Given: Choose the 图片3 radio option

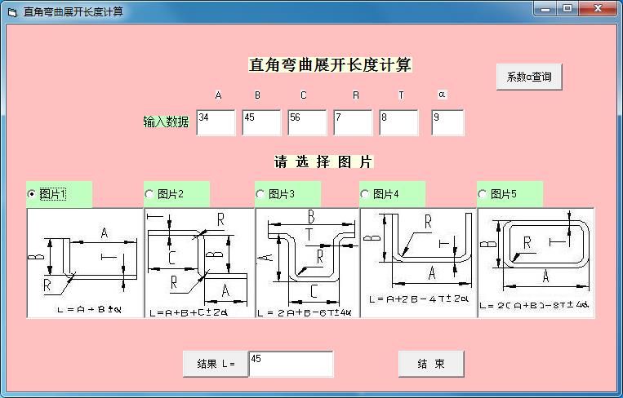Looking at the screenshot, I should coord(260,194).
